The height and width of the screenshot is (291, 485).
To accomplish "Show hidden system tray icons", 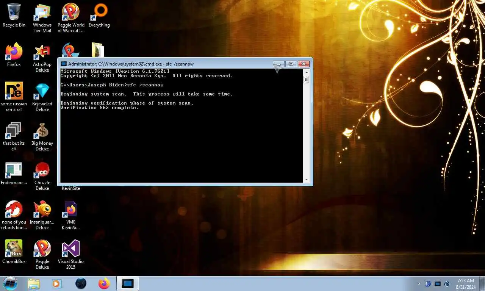I will tap(419, 284).
